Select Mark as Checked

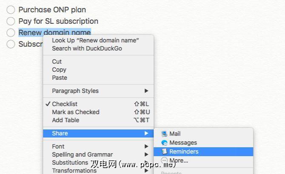click(x=98, y=112)
